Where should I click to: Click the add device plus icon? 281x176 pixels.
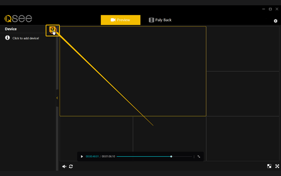[52, 30]
